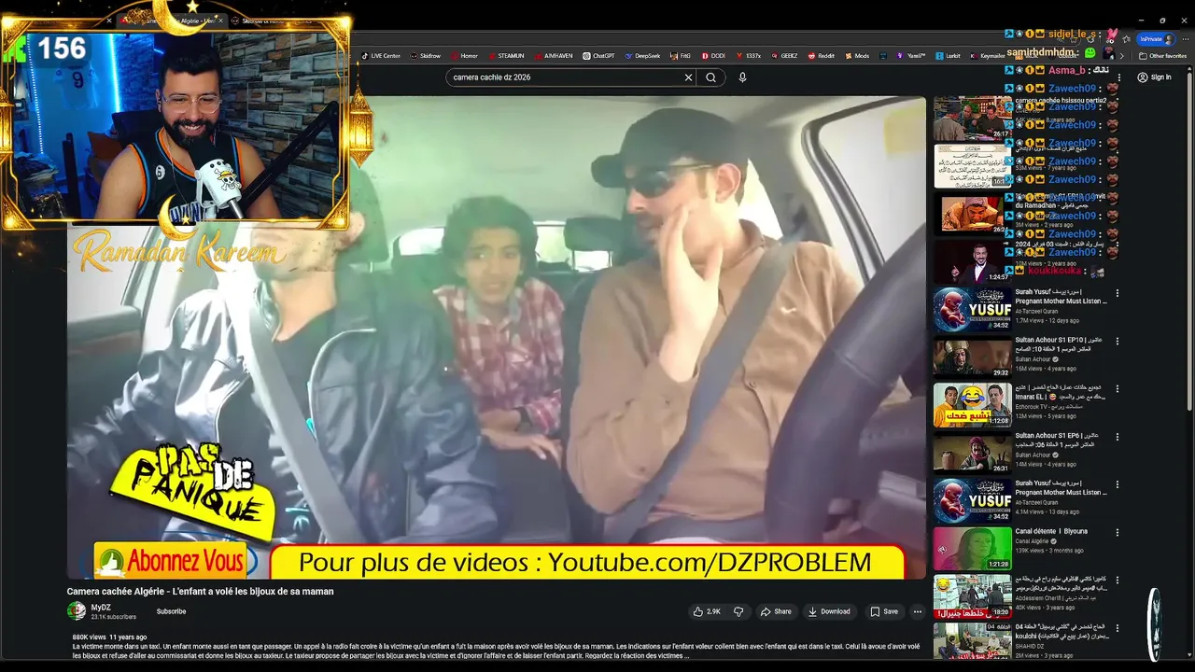
Task: Open YouTube settings three-dot menu near Sign in
Action: pos(1118,77)
